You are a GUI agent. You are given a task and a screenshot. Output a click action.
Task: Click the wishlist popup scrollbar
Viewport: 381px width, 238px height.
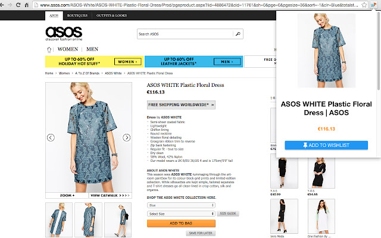(379, 51)
